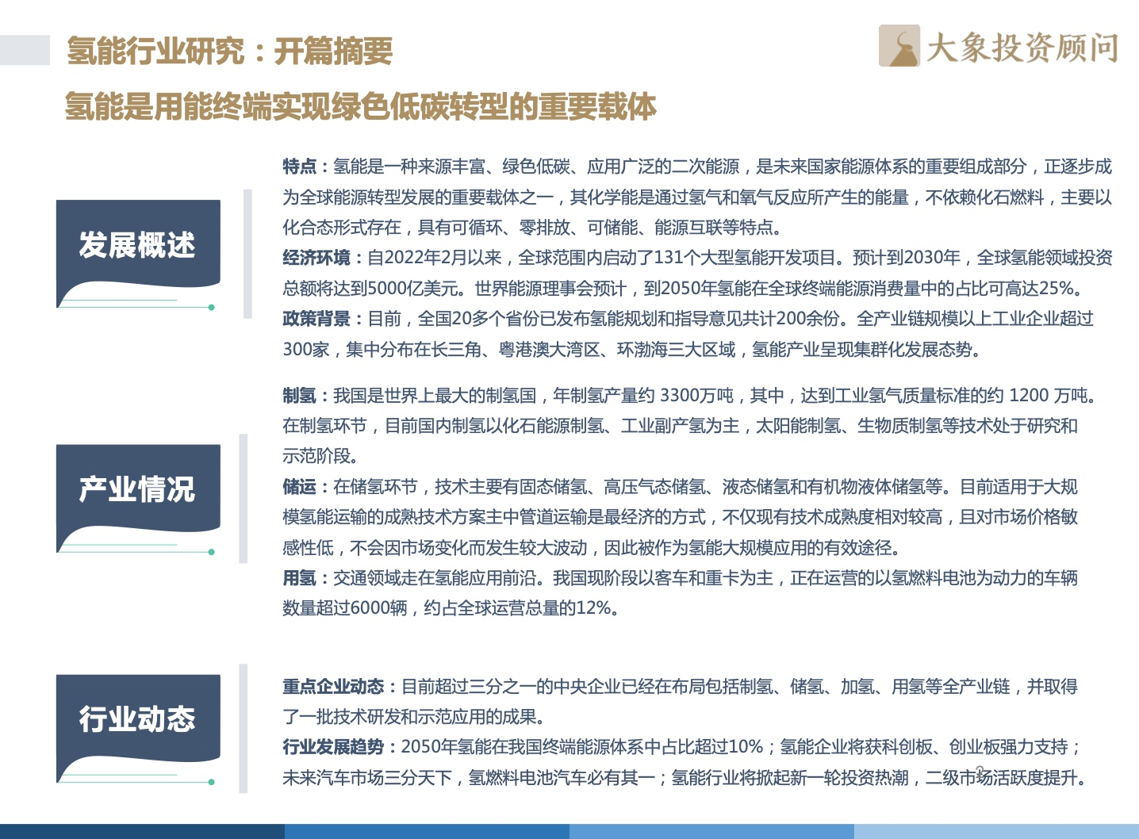Select the 行业动态 section label box

pyautogui.click(x=138, y=729)
